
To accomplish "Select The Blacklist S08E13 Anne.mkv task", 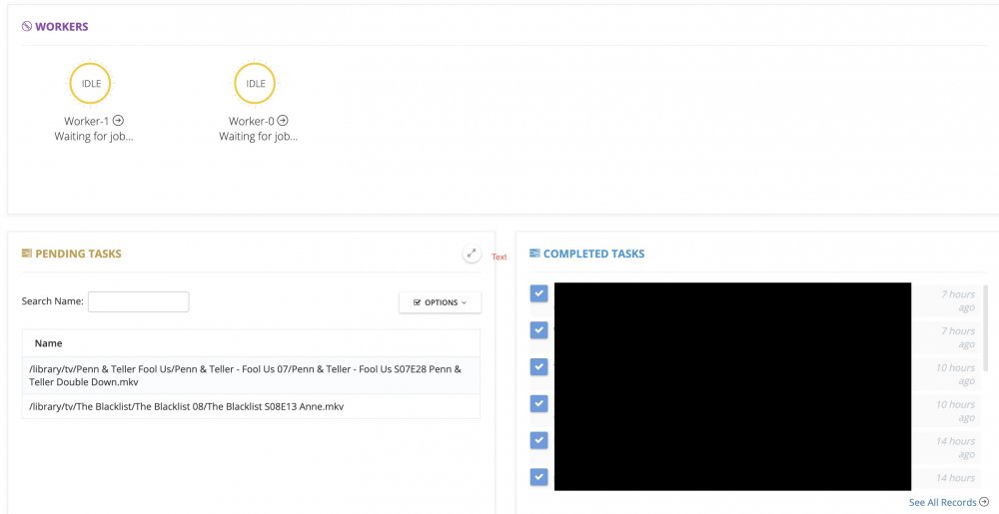I will [x=251, y=406].
